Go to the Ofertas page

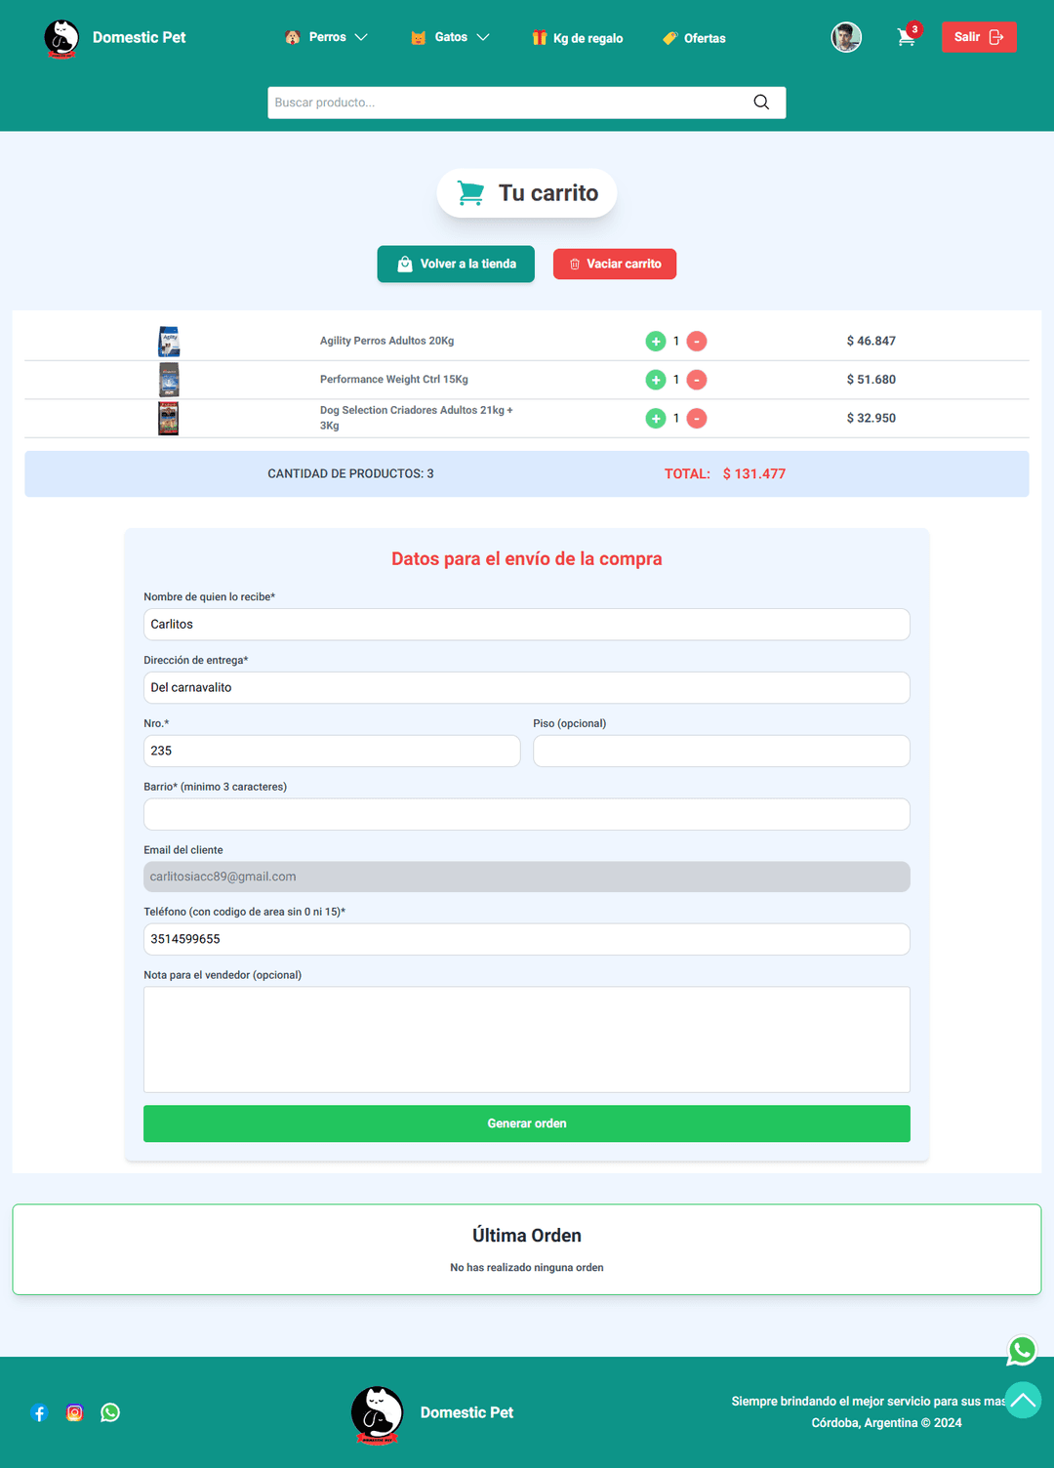pos(694,38)
